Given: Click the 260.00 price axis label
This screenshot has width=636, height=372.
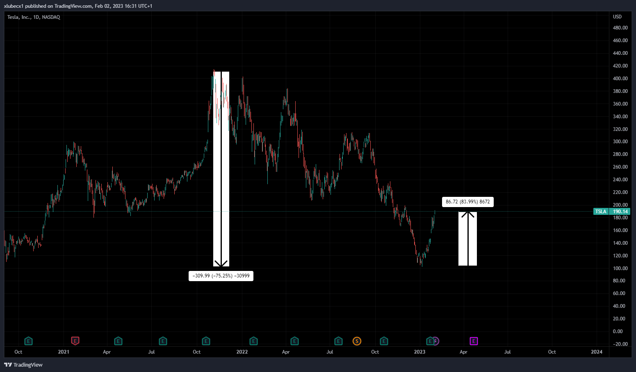Looking at the screenshot, I should (620, 167).
